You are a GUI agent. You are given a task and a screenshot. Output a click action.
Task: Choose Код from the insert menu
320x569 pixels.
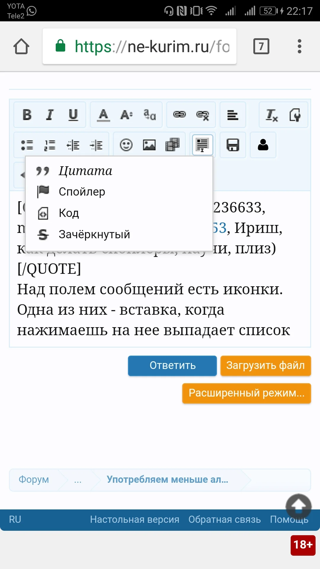(119, 213)
